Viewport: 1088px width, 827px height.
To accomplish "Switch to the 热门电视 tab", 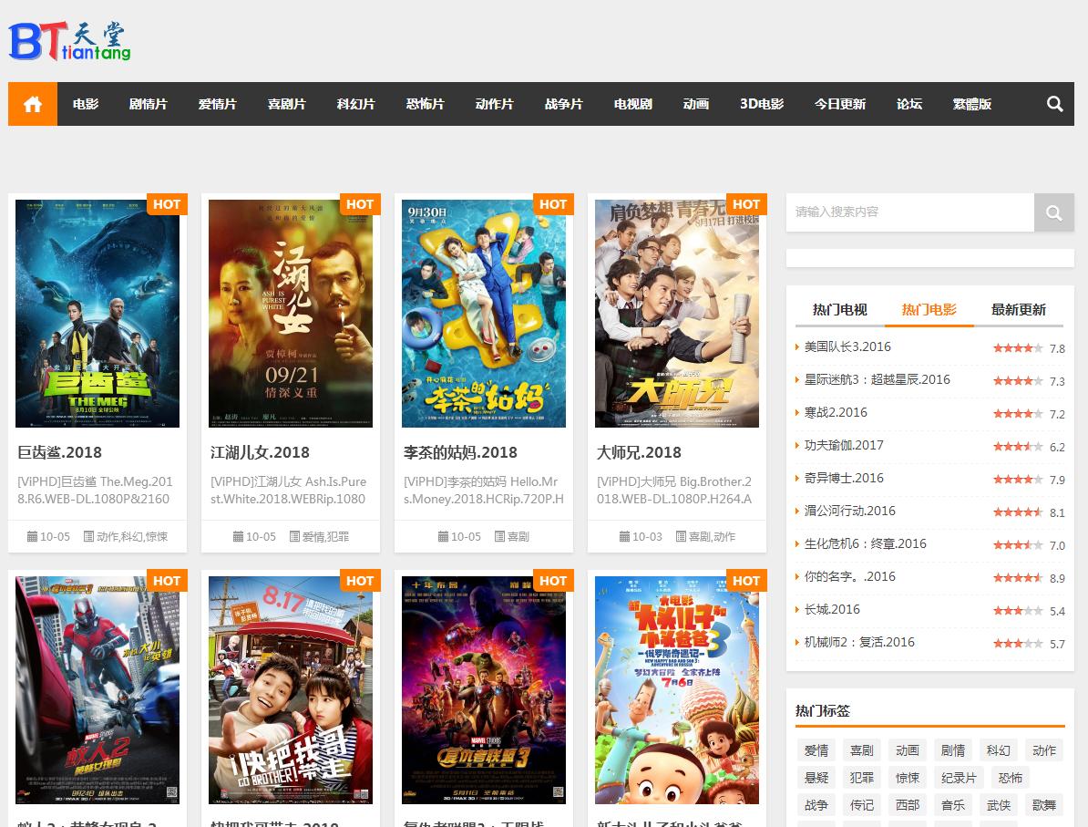I will (839, 310).
